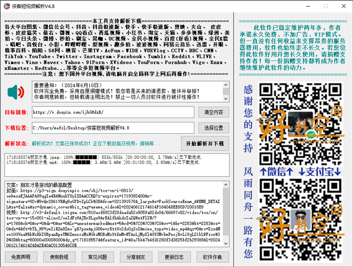Viewport: 353px width, 267px height.
Task: Click the app logo in title bar
Action: pyautogui.click(x=7, y=6)
